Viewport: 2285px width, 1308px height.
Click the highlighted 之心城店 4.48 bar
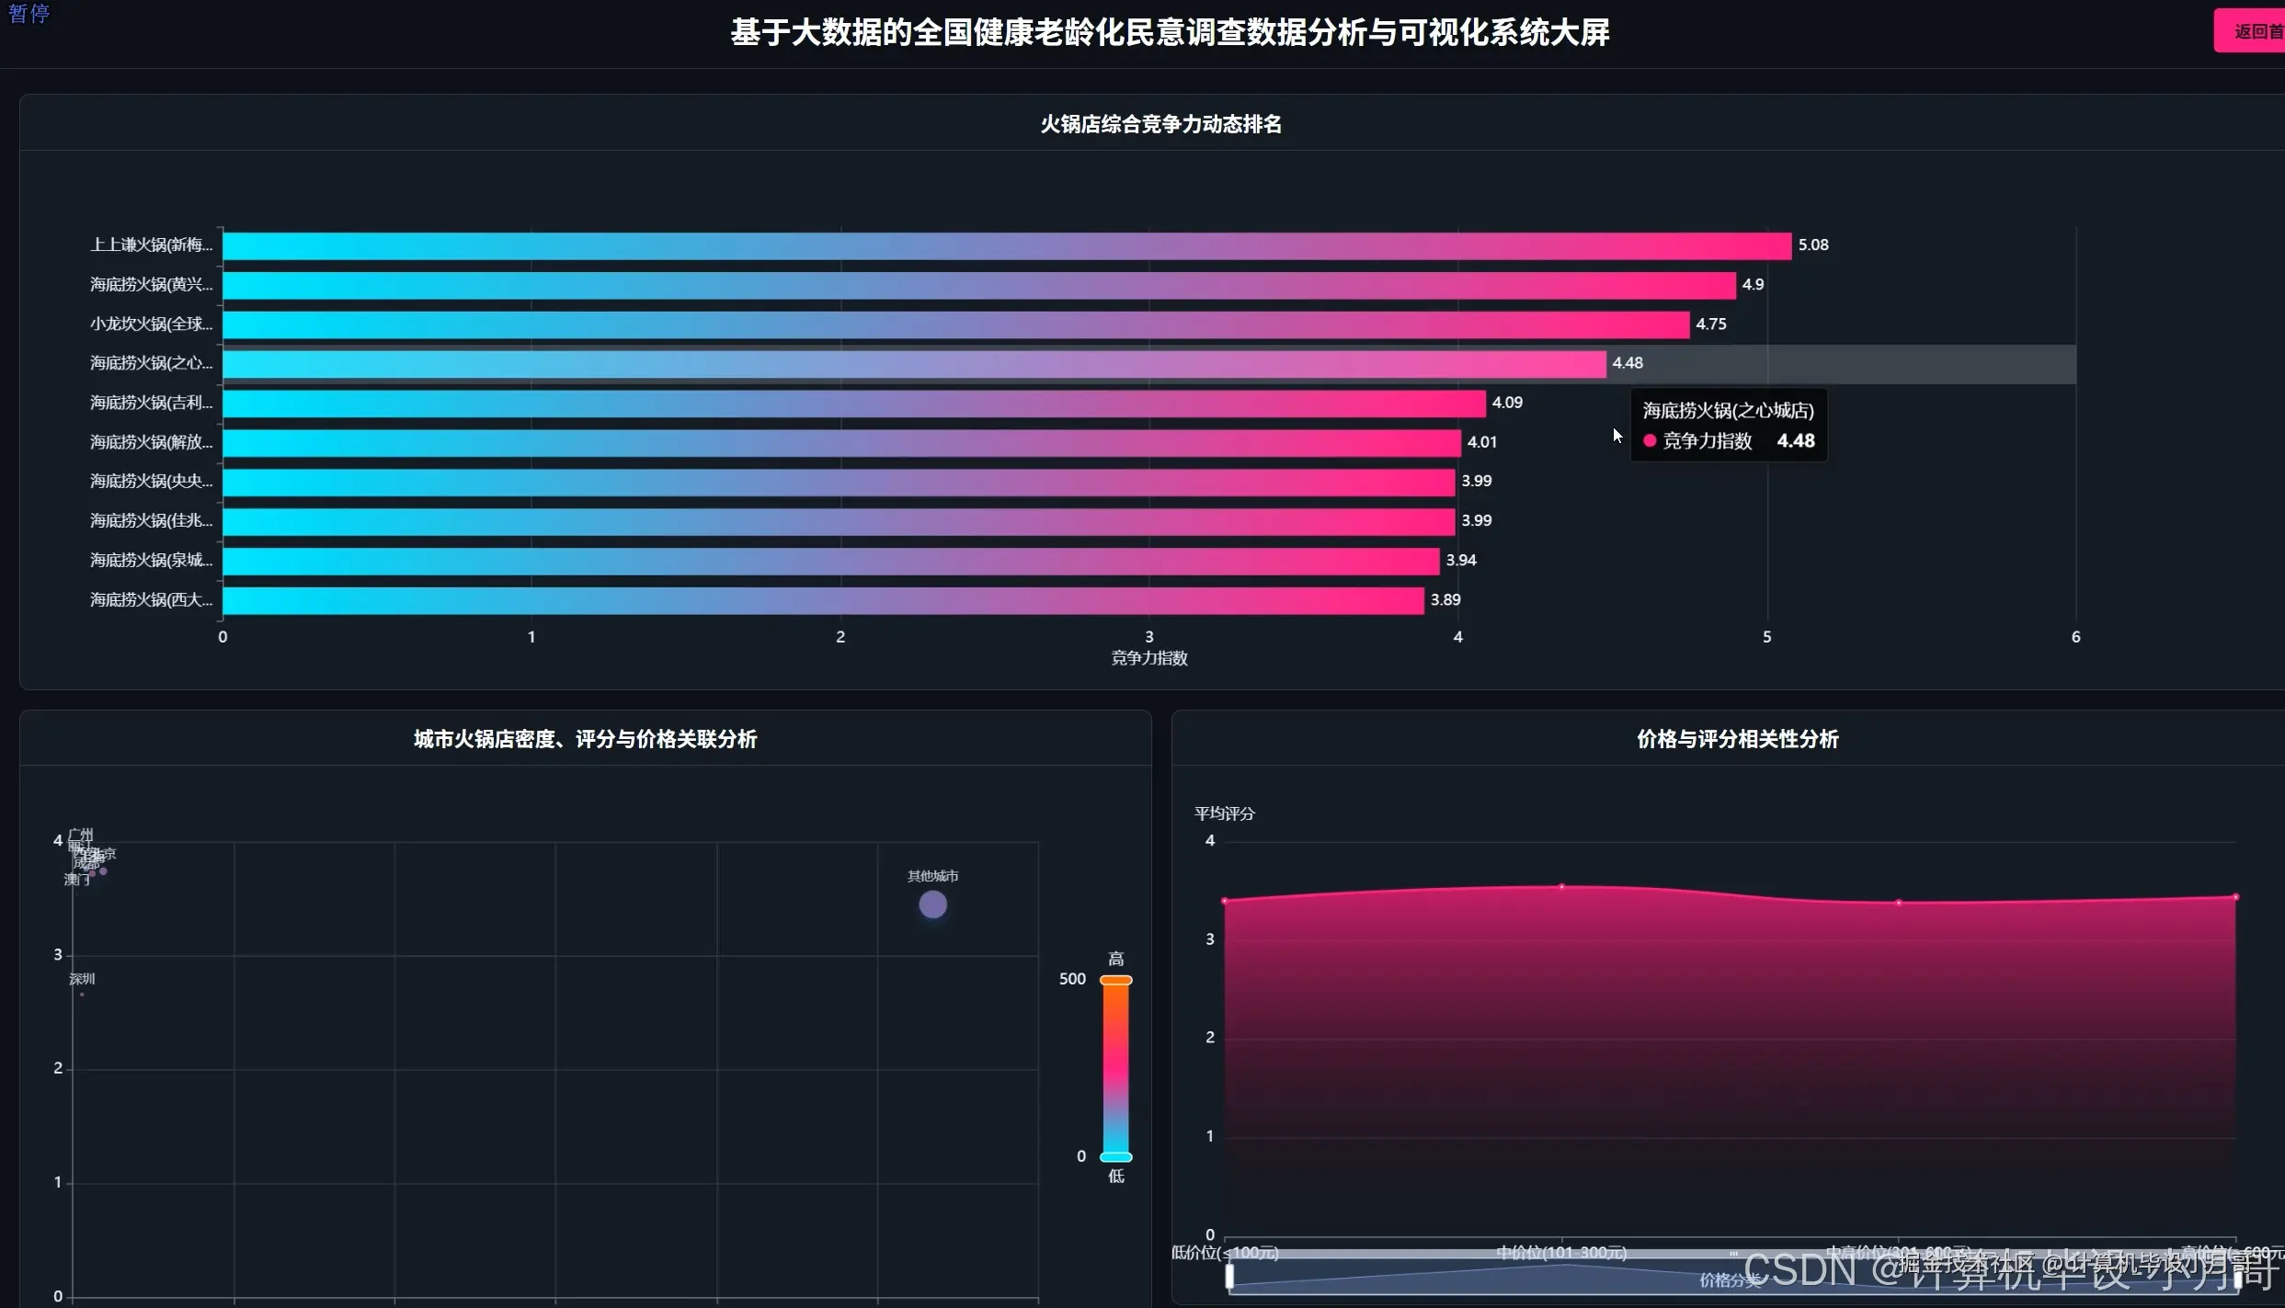point(913,364)
